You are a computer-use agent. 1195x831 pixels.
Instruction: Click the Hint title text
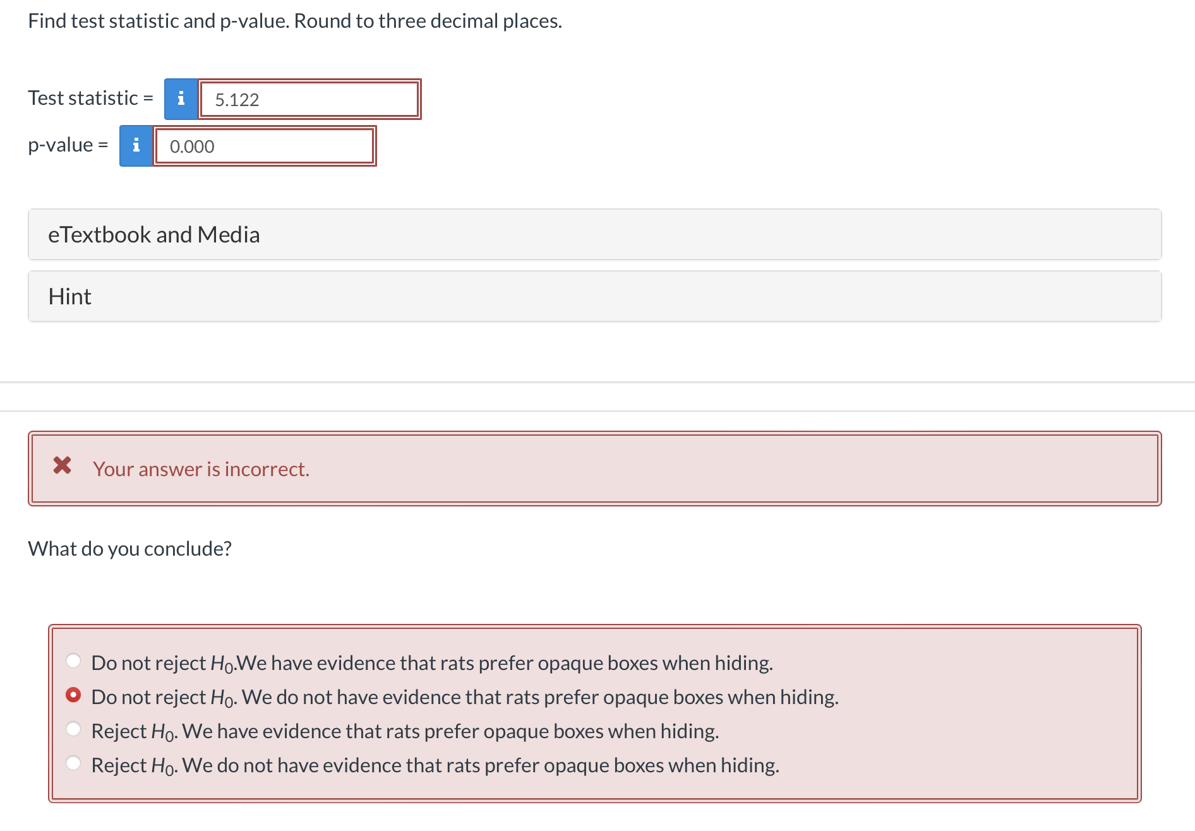(x=69, y=297)
